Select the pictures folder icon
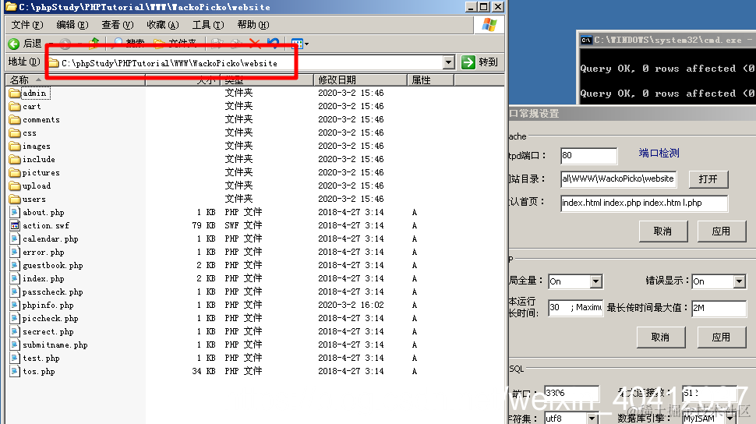Image resolution: width=756 pixels, height=424 pixels. pos(15,173)
